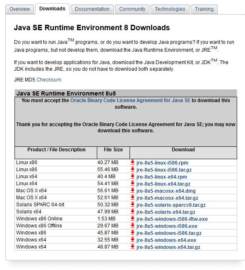Select the Solaris x64 row label
The height and width of the screenshot is (270, 245).
pyautogui.click(x=29, y=212)
